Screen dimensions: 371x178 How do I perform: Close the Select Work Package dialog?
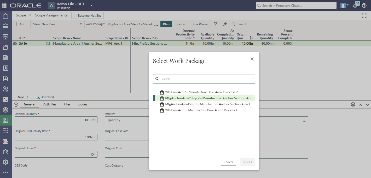pyautogui.click(x=252, y=59)
